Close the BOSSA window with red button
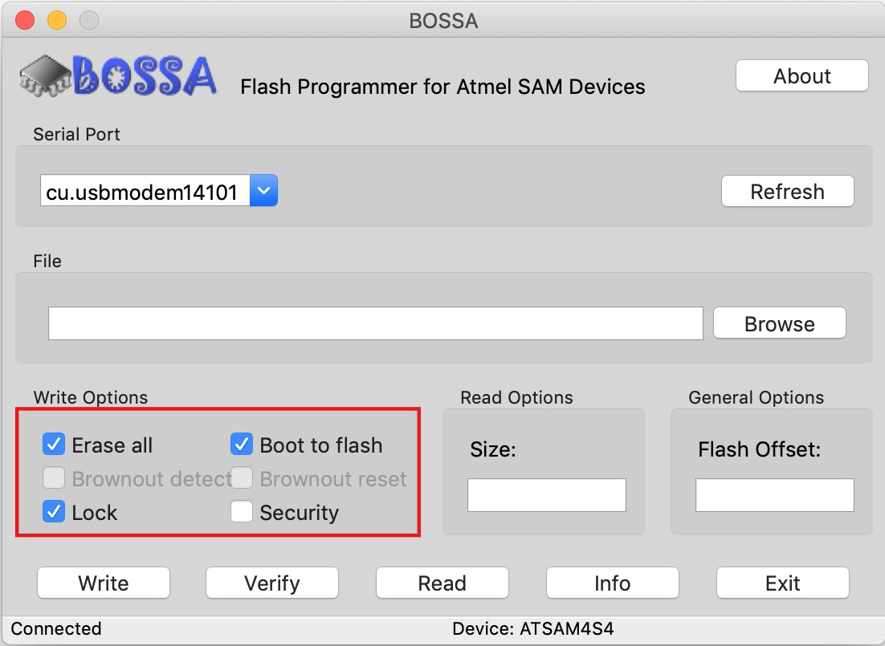 (25, 20)
